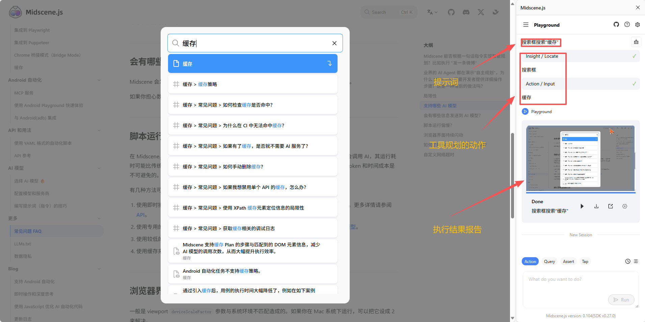The image size is (645, 322).
Task: Close the Midscene.js extension panel
Action: 638,7
